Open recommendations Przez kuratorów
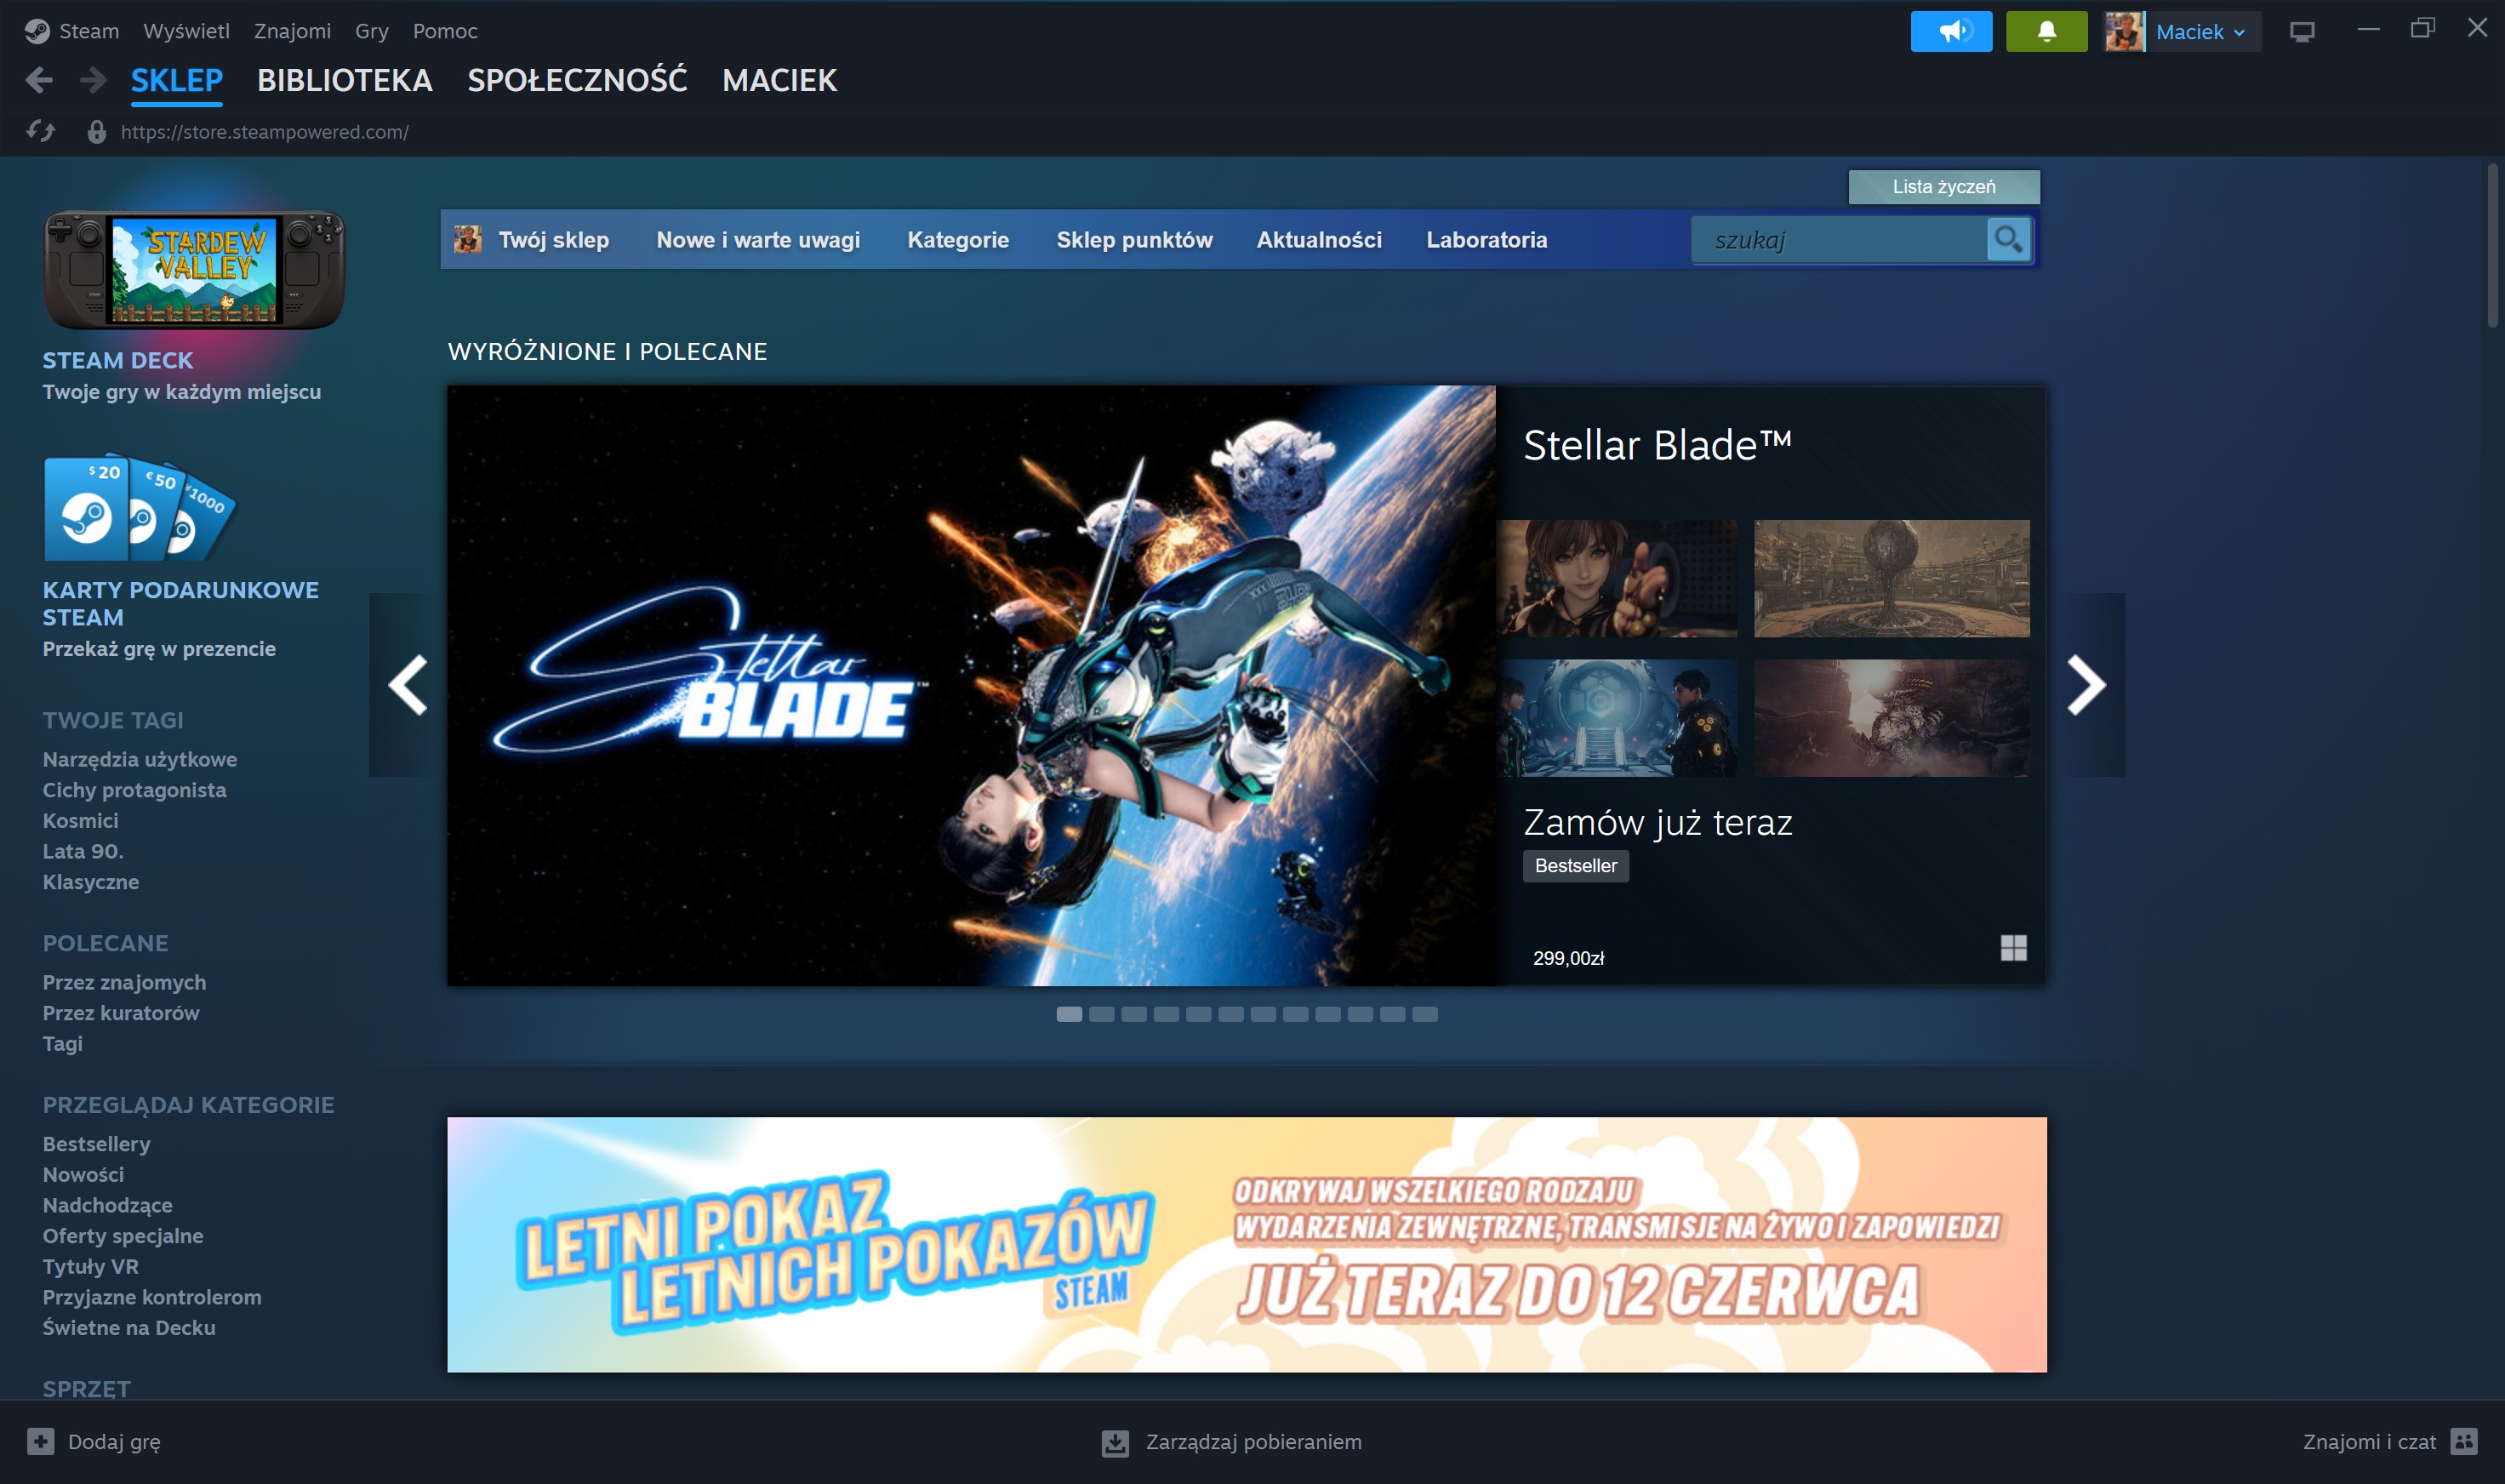The width and height of the screenshot is (2505, 1484). pyautogui.click(x=121, y=1013)
